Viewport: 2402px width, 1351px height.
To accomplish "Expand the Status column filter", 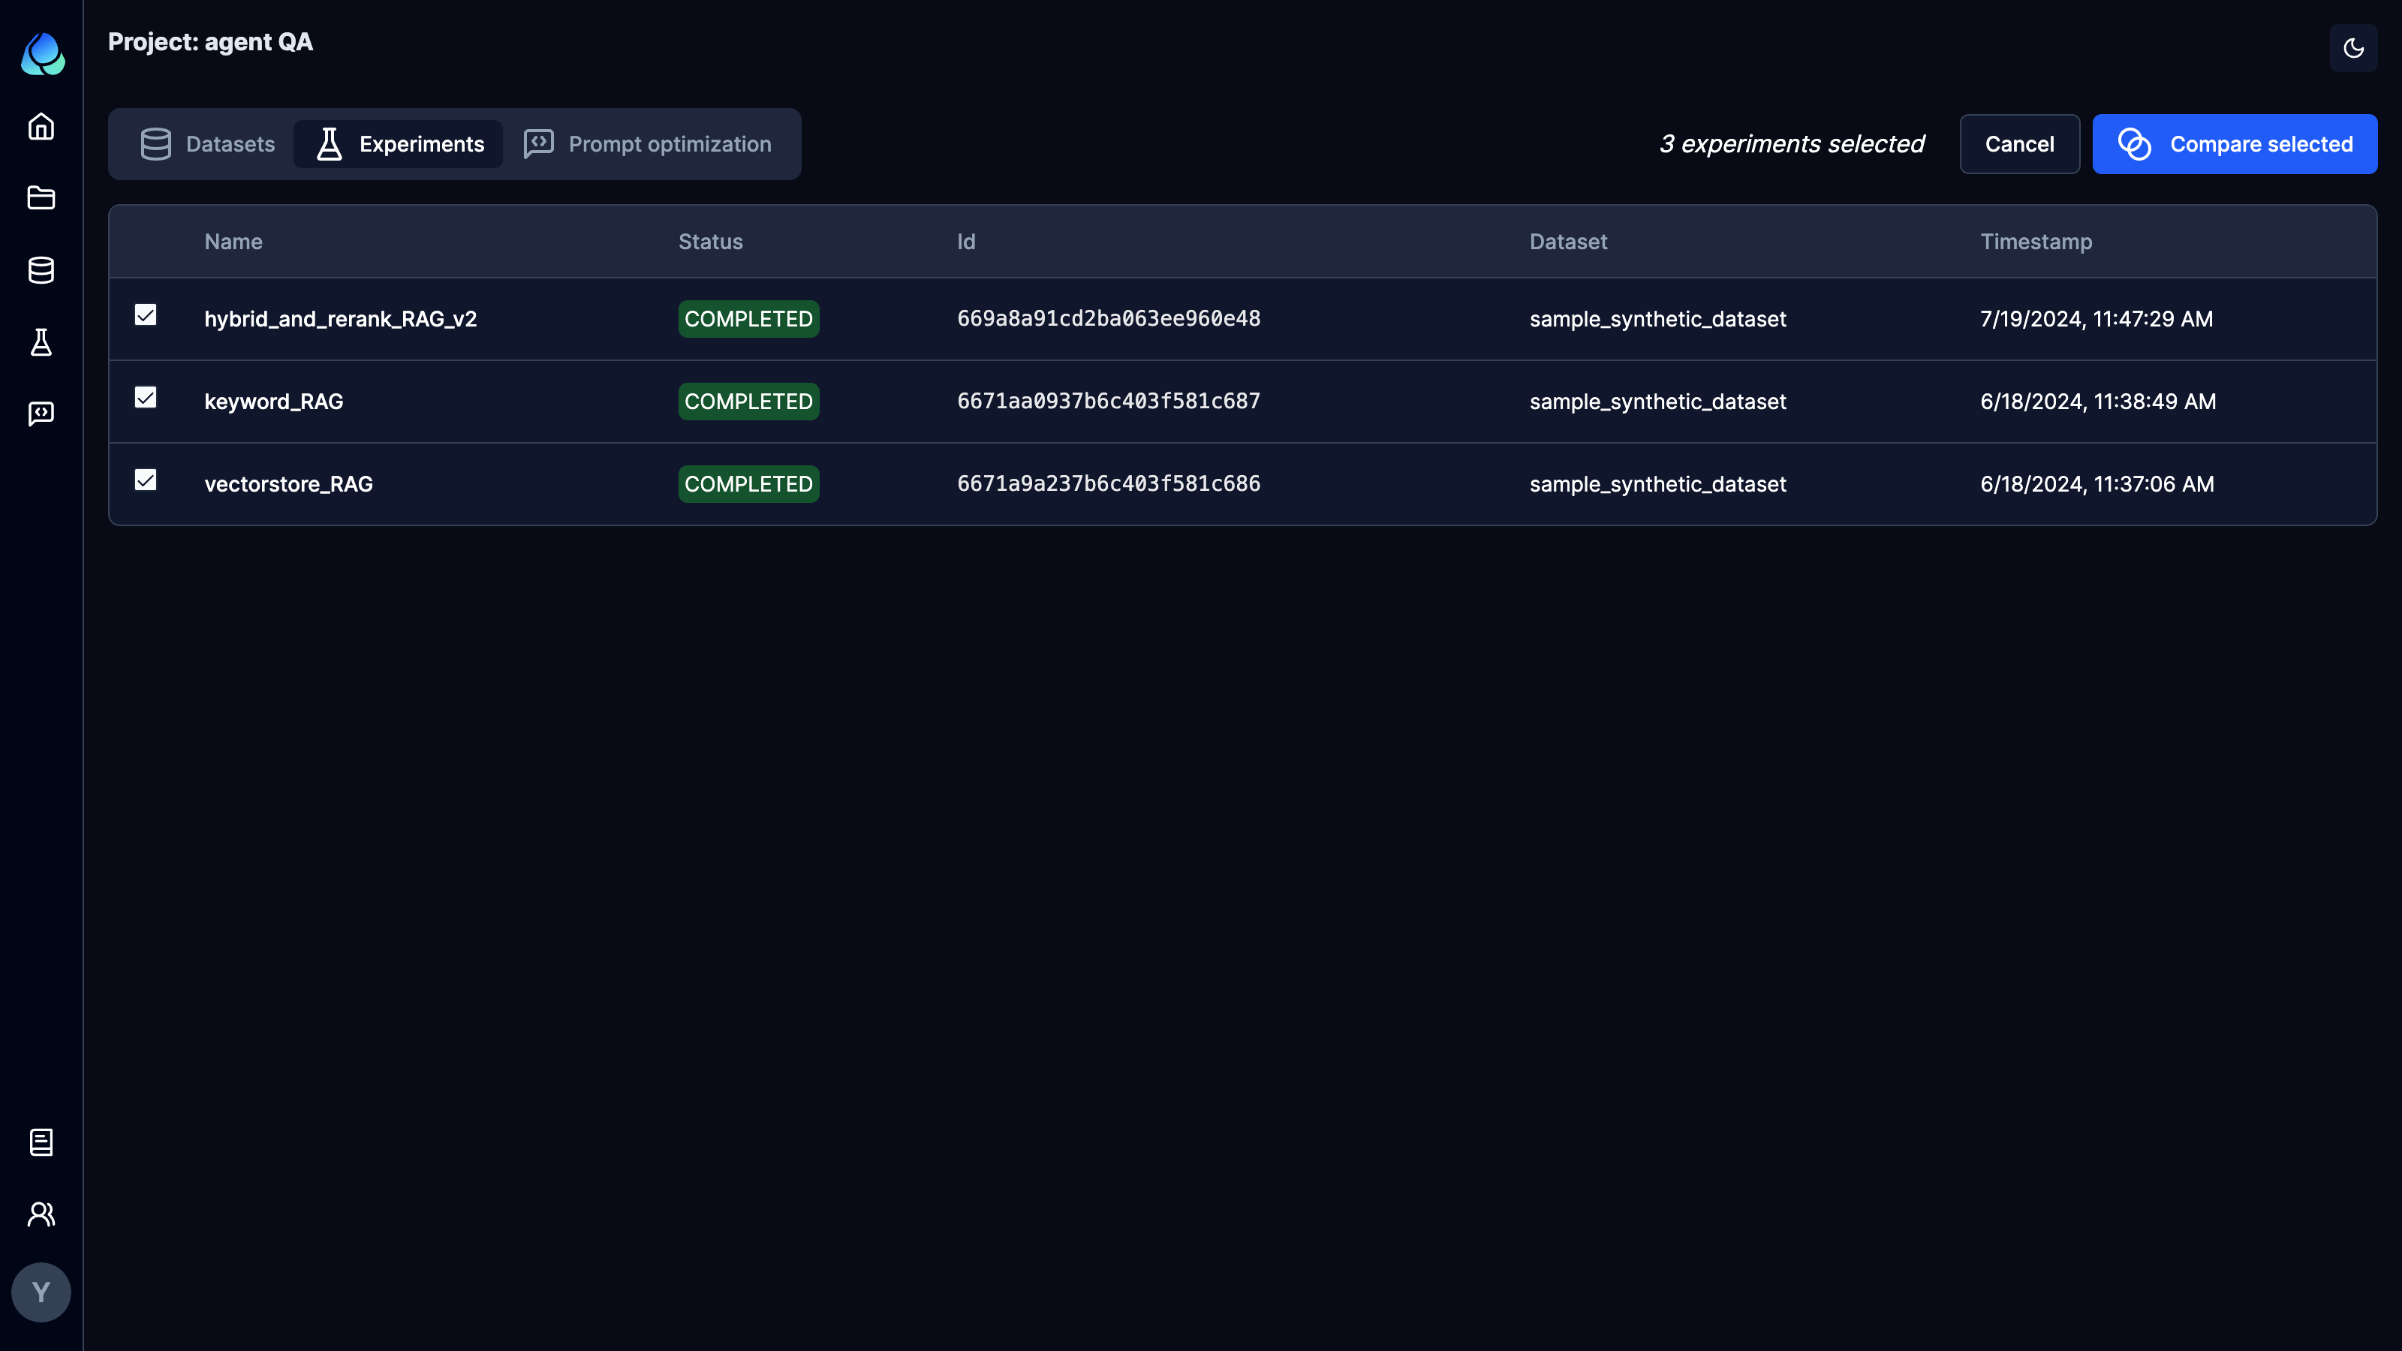I will pos(711,241).
